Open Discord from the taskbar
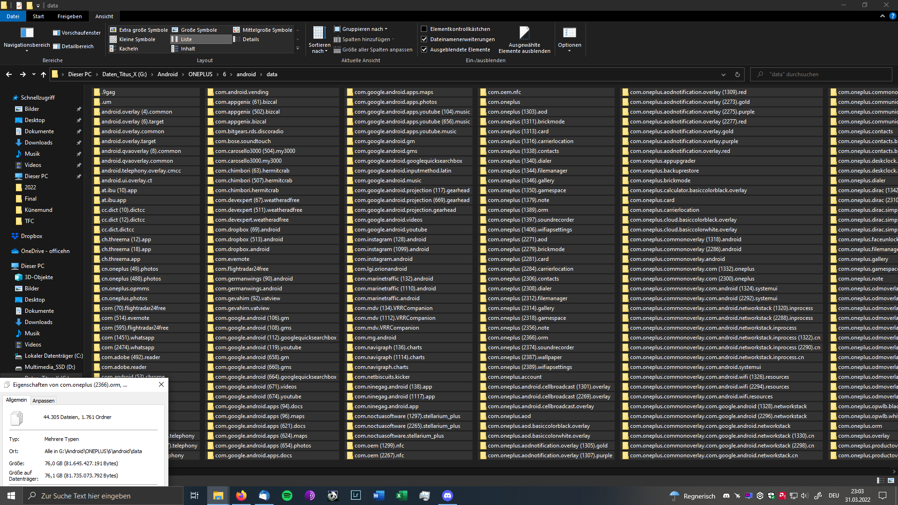Viewport: 898px width, 505px height. (x=448, y=496)
